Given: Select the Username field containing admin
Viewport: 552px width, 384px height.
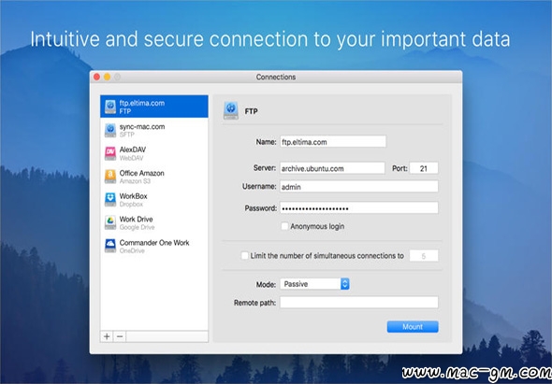Looking at the screenshot, I should [359, 187].
